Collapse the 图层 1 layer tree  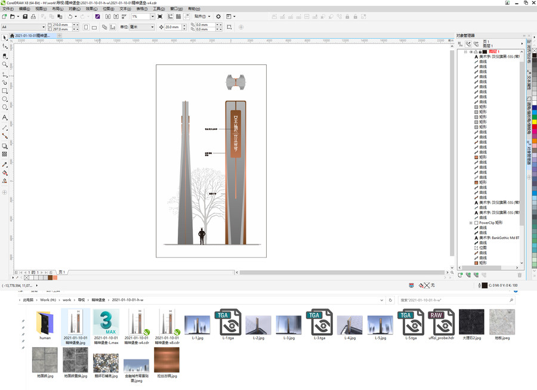pyautogui.click(x=465, y=52)
